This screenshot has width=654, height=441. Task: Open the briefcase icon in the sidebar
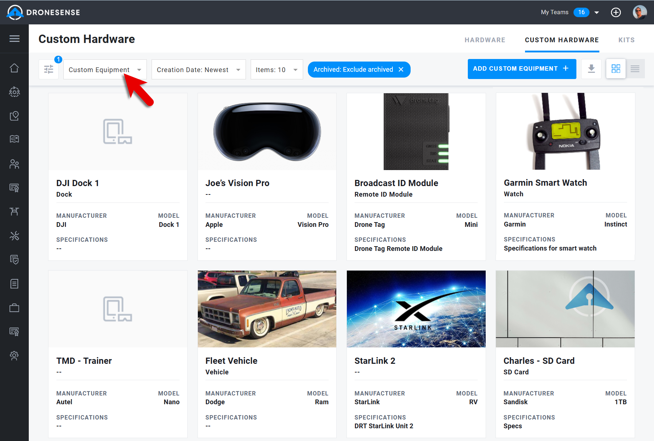pyautogui.click(x=14, y=308)
